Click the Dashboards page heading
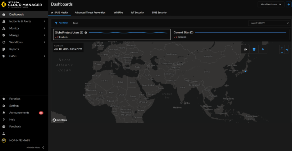Viewport: 292px width, 151px height. [62, 4]
